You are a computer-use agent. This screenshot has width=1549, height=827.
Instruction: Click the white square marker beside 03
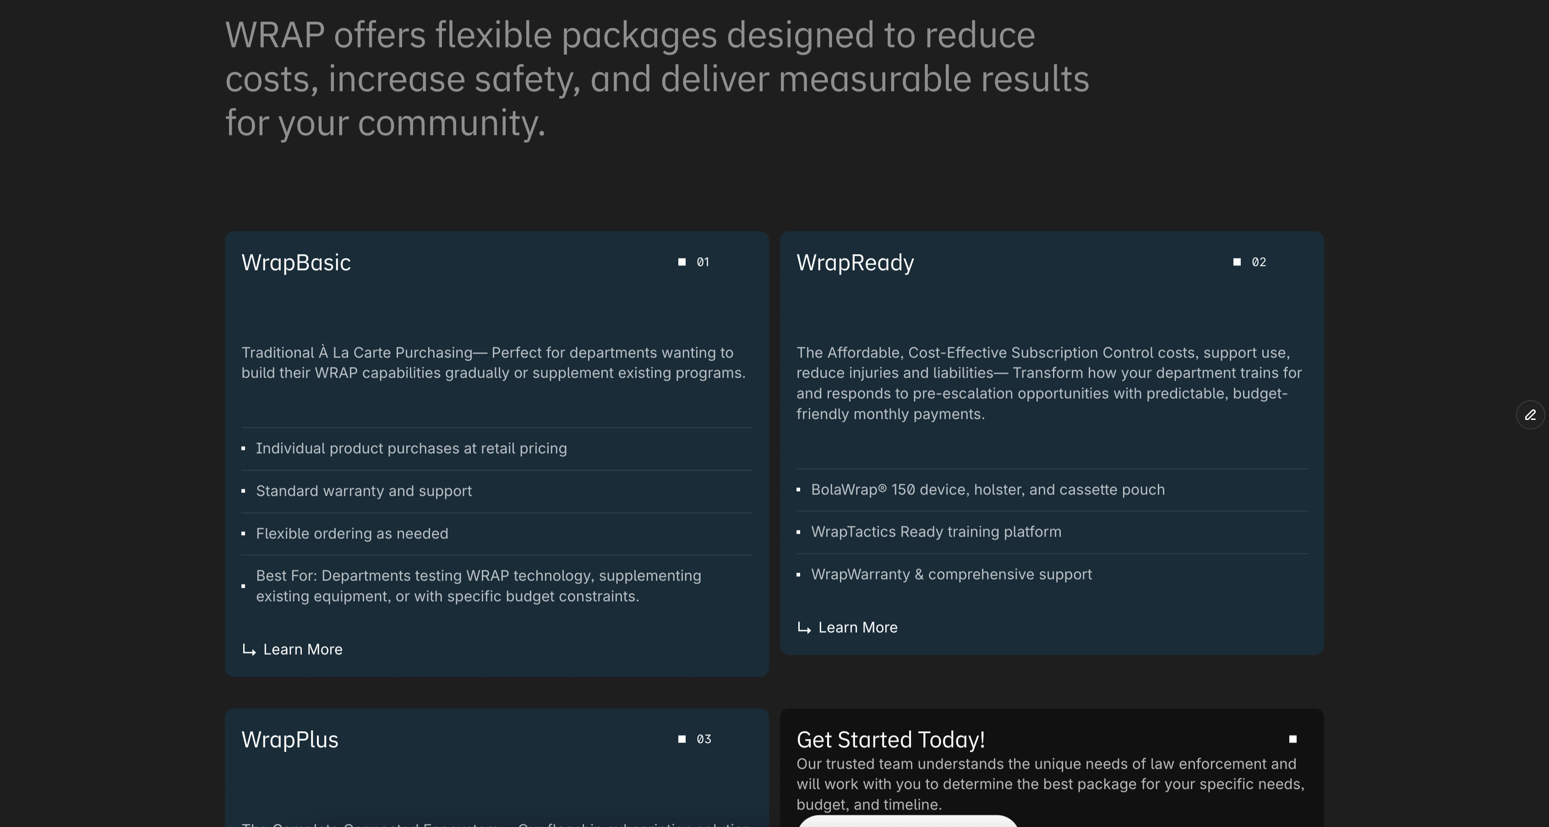(682, 739)
